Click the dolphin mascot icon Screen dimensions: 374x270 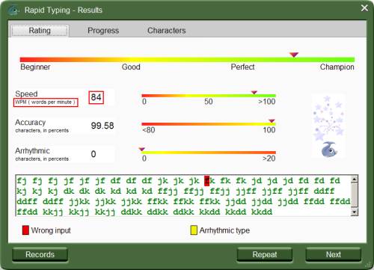coord(329,150)
